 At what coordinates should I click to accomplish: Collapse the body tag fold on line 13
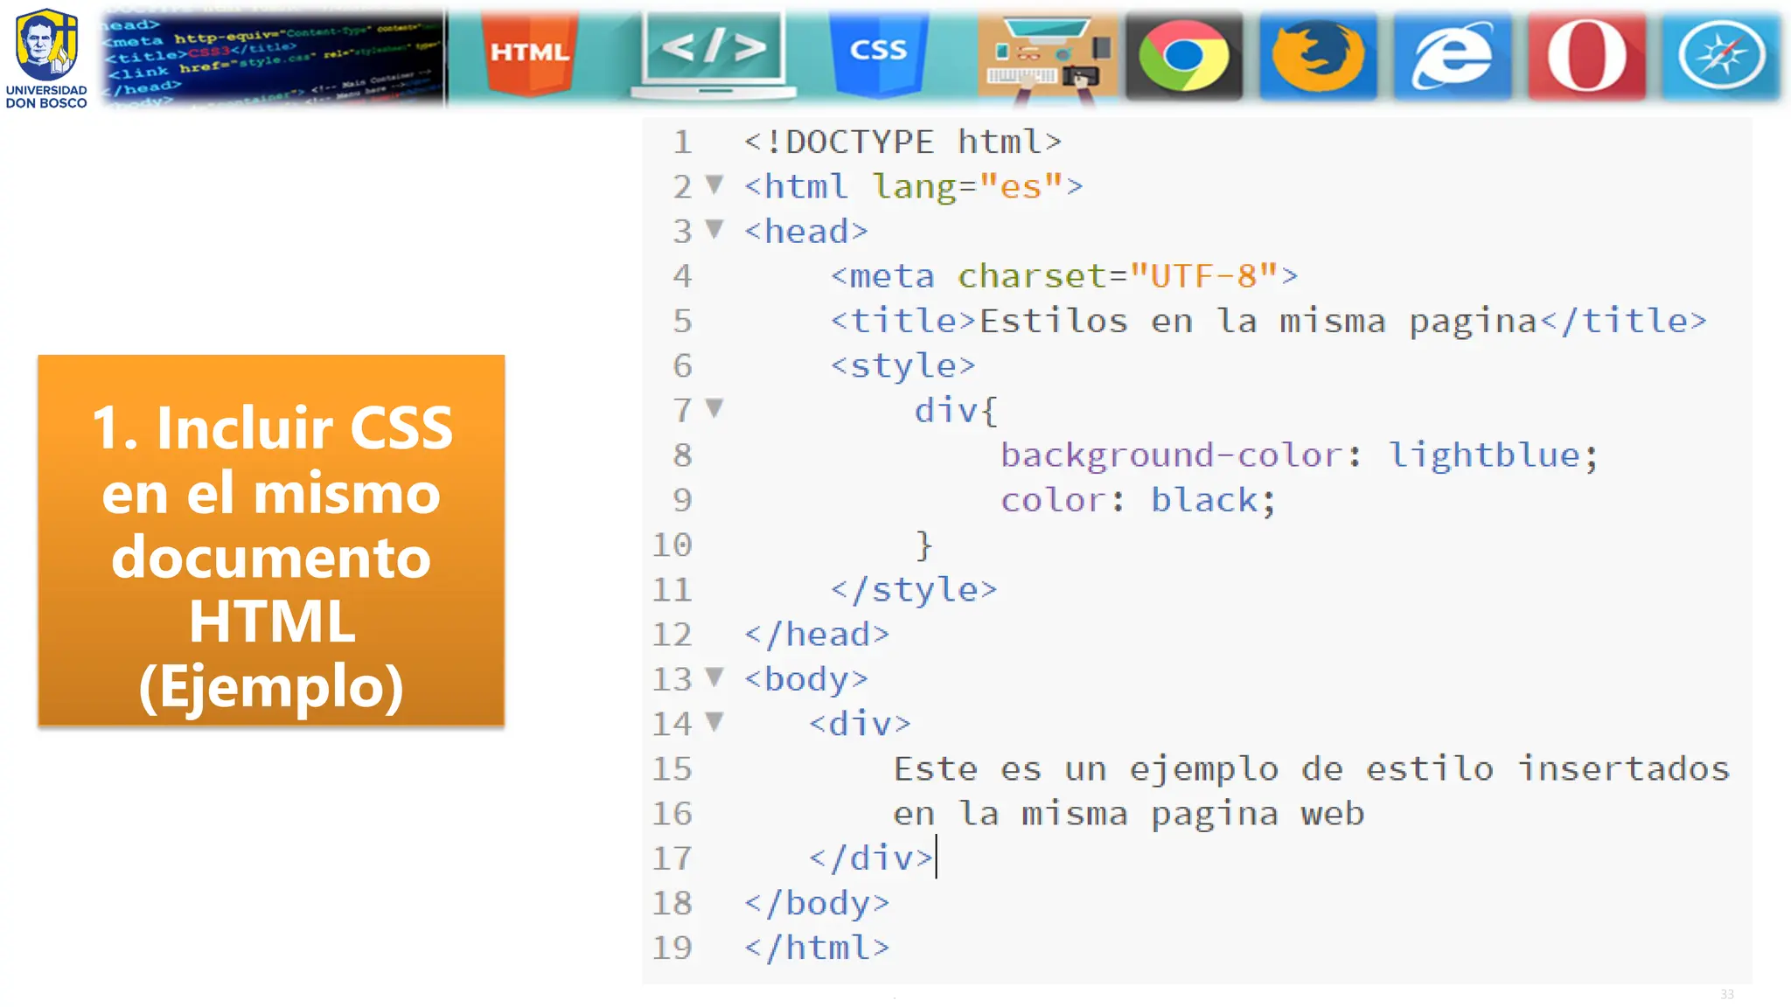pos(714,677)
